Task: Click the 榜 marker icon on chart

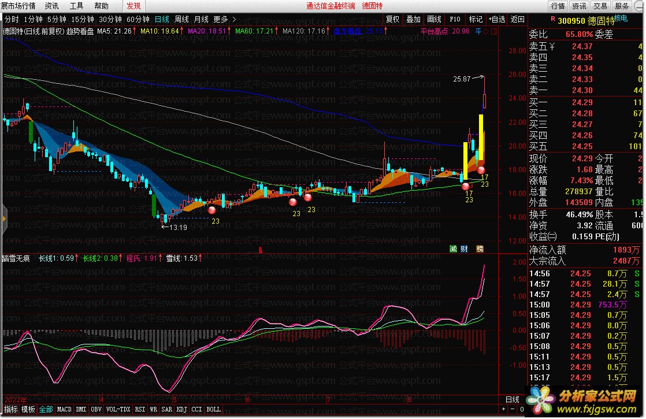Action: click(480, 249)
